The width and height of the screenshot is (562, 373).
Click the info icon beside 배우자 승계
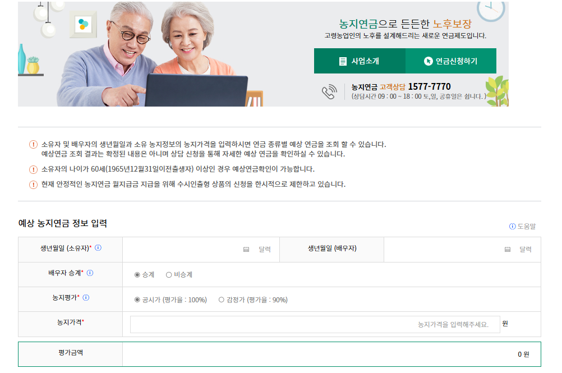click(x=90, y=273)
